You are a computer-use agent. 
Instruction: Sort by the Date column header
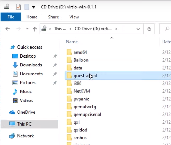167,42
